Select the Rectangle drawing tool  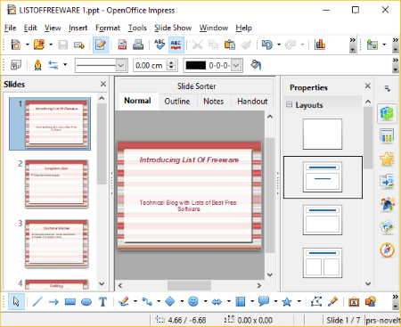tap(70, 302)
